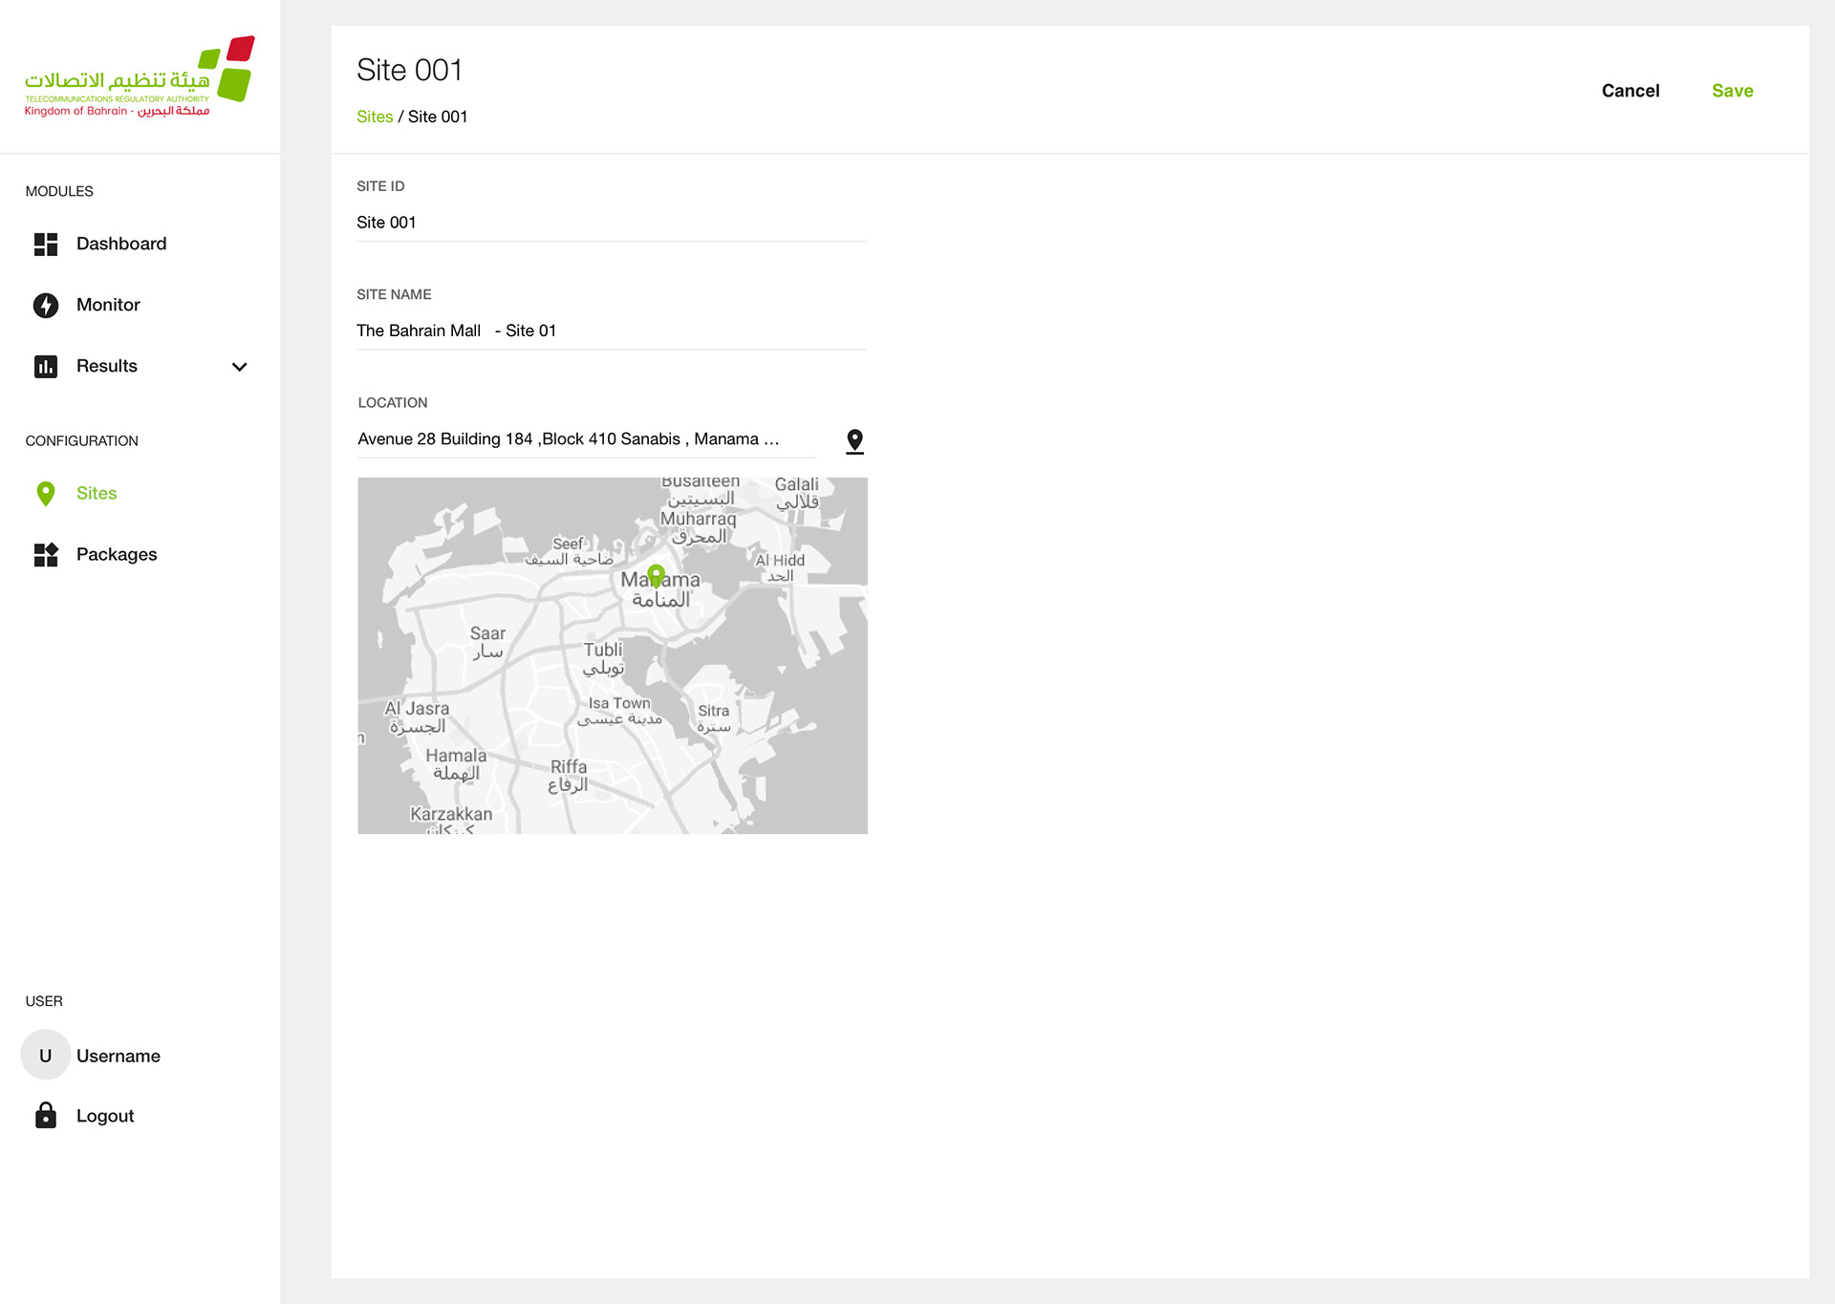Click the Site Name text field
Viewport: 1835px width, 1304px height.
611,331
